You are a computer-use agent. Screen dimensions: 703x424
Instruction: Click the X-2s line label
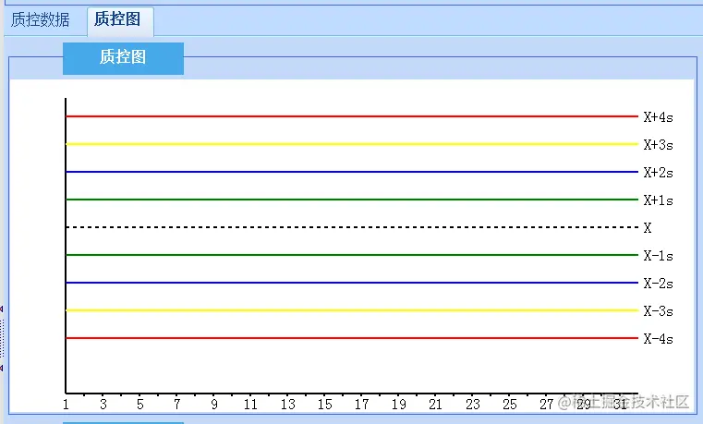658,284
